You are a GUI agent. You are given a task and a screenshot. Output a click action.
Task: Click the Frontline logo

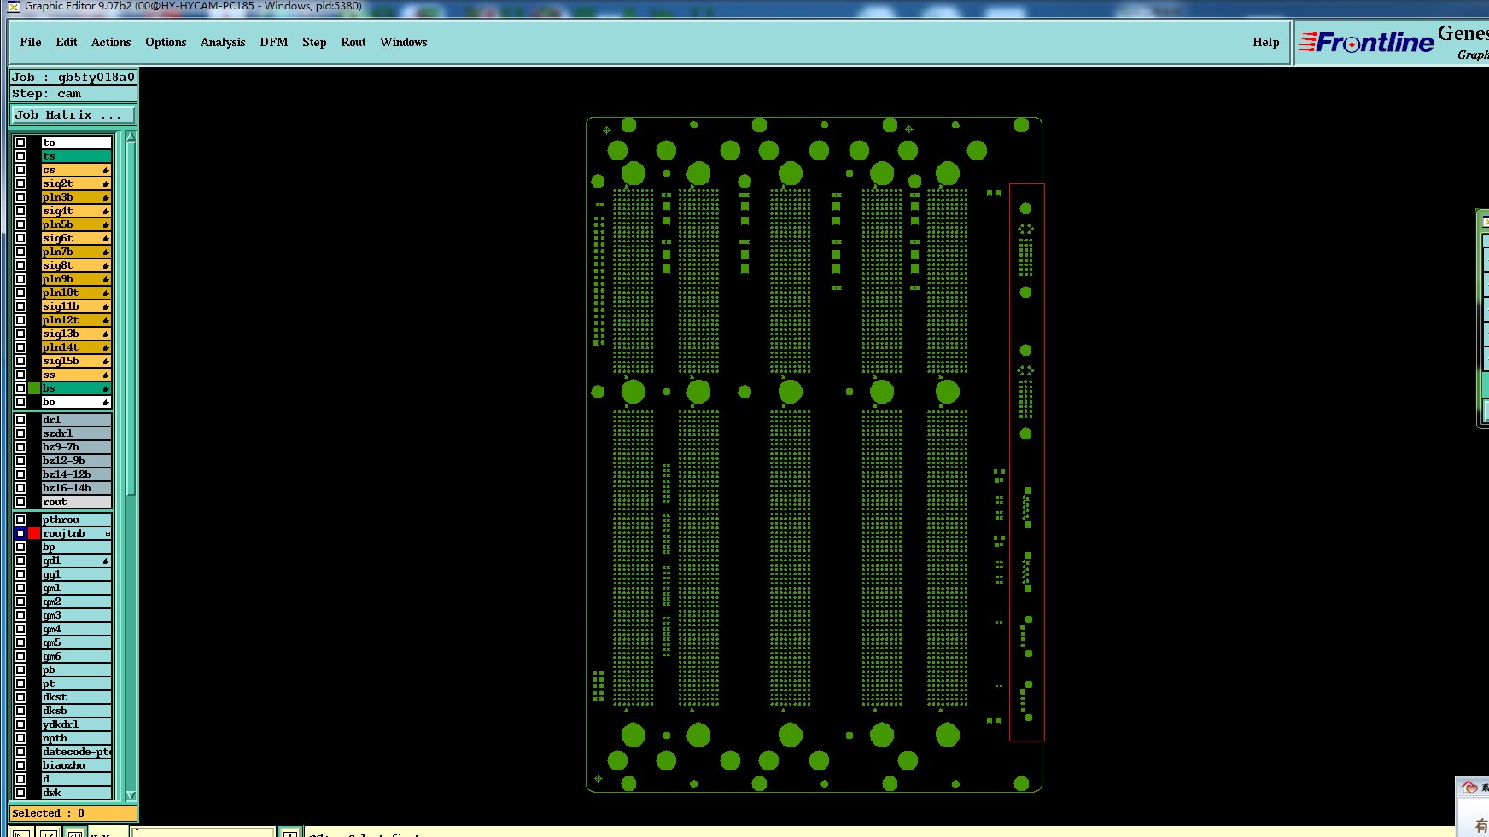(x=1366, y=42)
